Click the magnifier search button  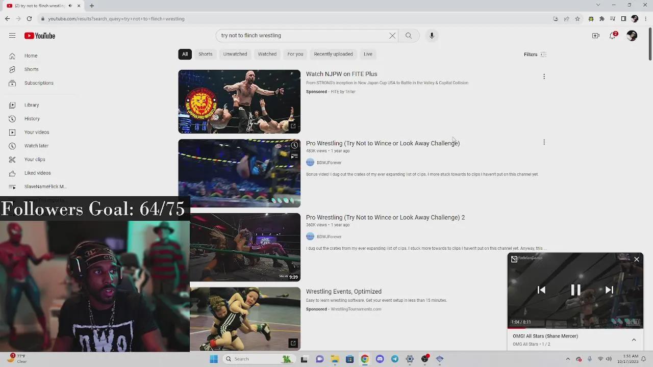(409, 36)
